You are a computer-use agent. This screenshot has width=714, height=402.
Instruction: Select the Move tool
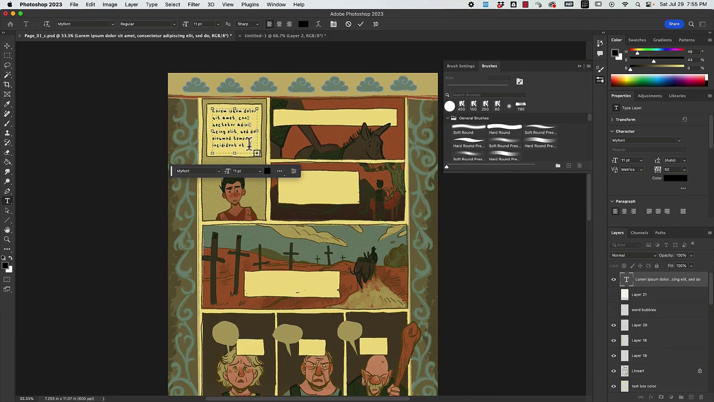(x=7, y=46)
